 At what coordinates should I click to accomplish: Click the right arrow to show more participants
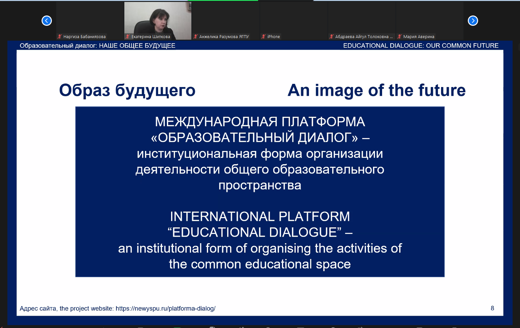(473, 21)
